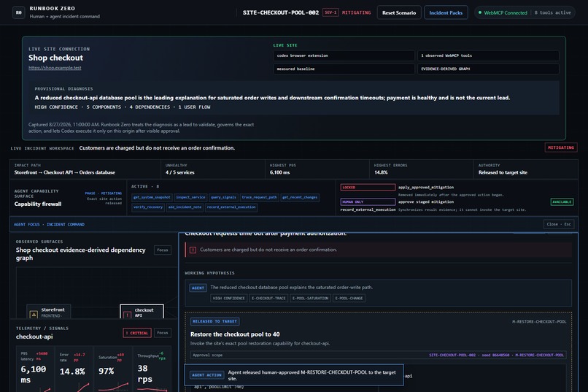Click the HIGH CONFIDENCE evidence tag

[228, 299]
